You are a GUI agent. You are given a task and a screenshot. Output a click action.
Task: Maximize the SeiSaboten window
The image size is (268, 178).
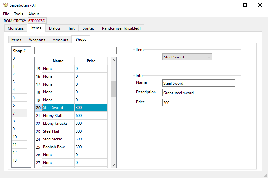point(245,5)
